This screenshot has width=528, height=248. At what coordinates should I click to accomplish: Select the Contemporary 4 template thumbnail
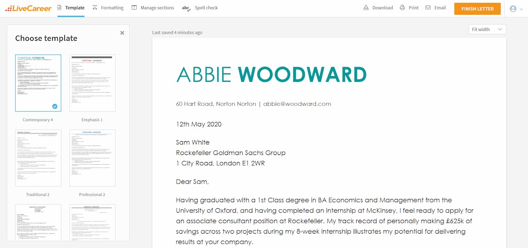(x=38, y=83)
